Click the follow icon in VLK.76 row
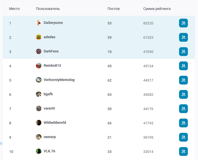The width and height of the screenshot is (198, 160). (183, 152)
